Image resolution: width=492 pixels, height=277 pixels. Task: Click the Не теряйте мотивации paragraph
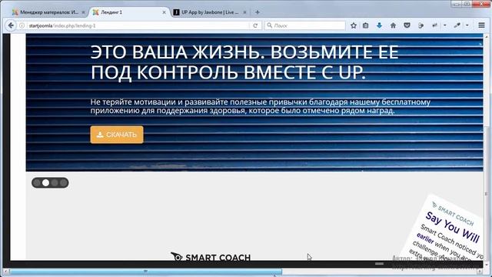(261, 106)
